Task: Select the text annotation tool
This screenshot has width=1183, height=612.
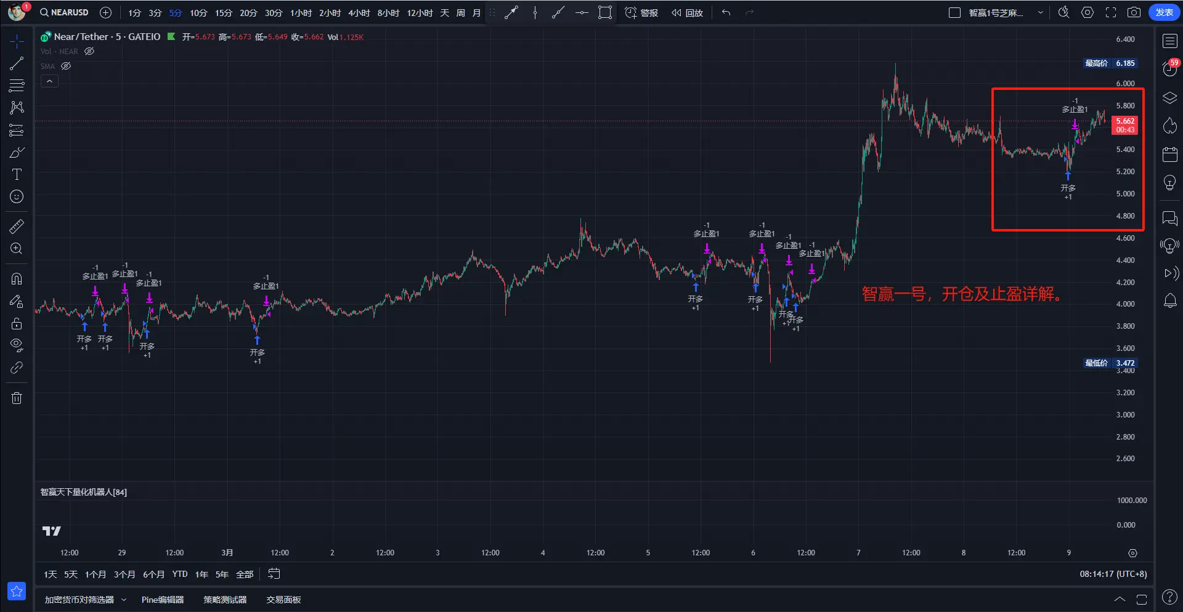Action: tap(17, 174)
